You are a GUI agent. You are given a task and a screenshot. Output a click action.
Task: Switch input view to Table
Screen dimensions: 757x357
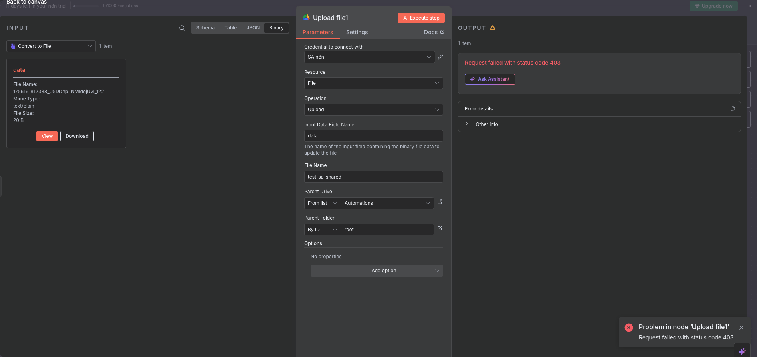(x=230, y=28)
